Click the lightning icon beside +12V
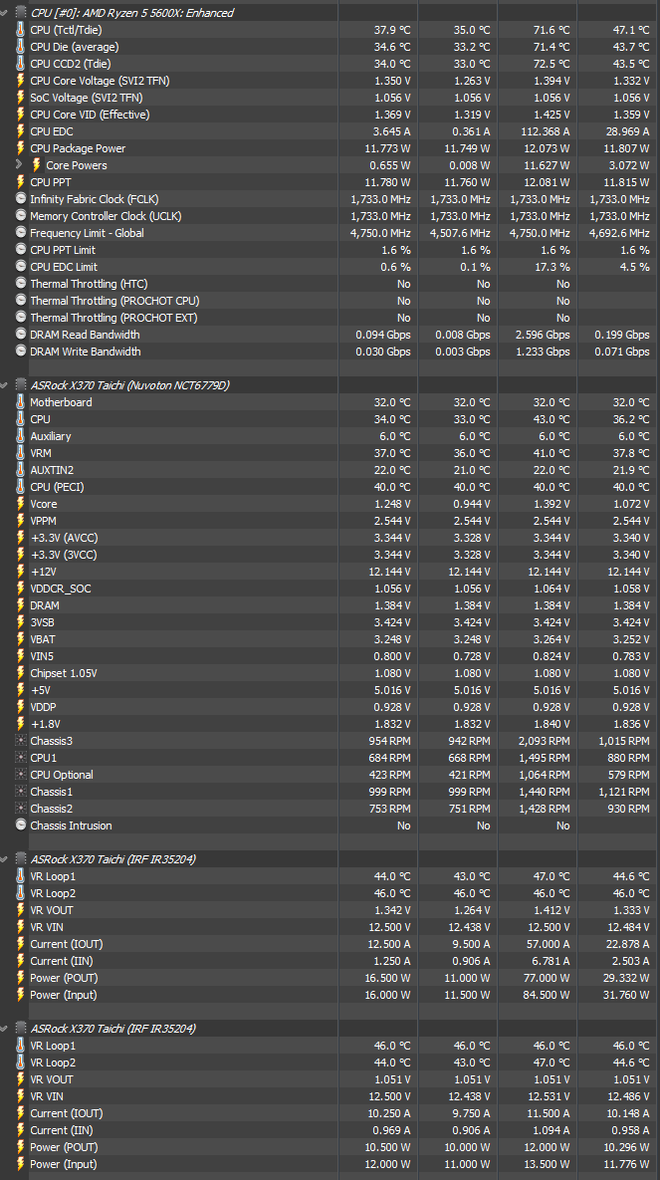 click(20, 572)
